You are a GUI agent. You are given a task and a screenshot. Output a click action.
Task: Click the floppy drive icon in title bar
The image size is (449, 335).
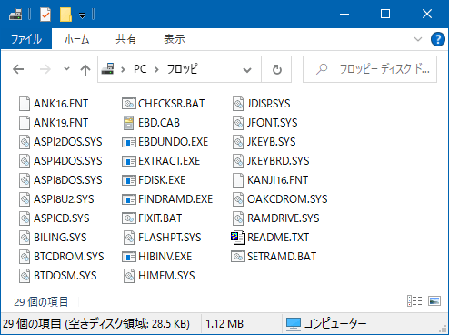[15, 15]
